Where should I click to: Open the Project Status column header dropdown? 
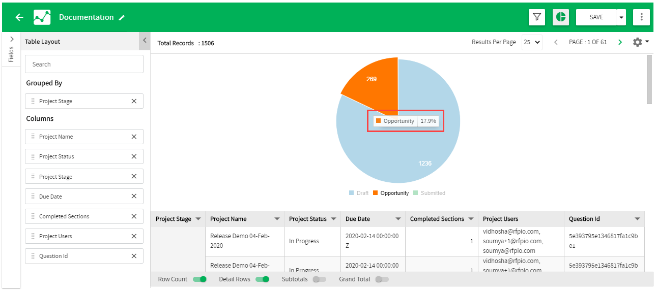(333, 219)
